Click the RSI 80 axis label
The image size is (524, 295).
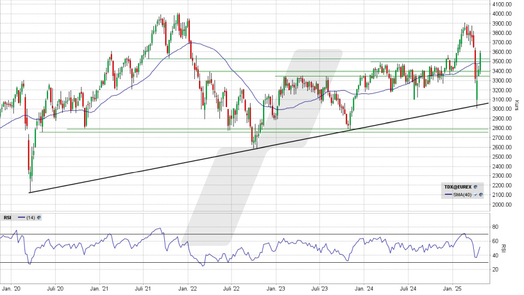point(495,227)
